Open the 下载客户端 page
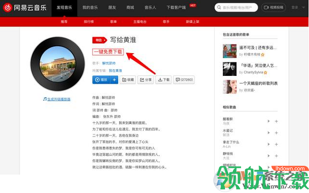The image size is (309, 193). click(x=176, y=8)
